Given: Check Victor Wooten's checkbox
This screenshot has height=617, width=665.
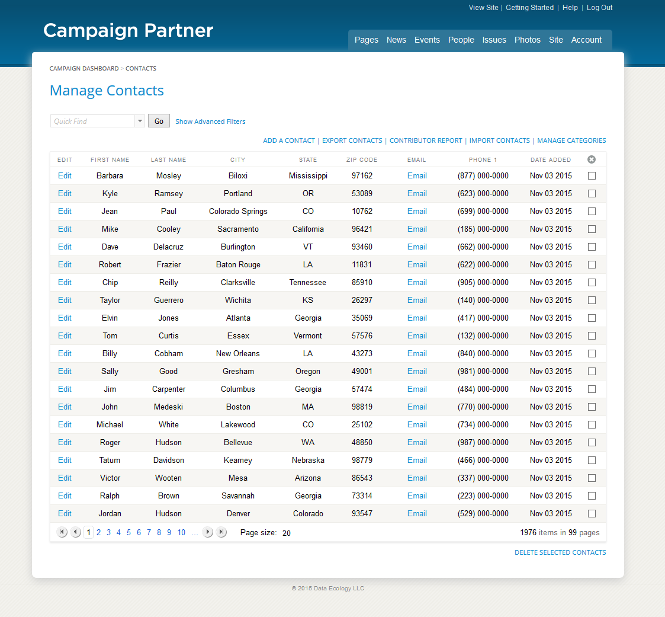Looking at the screenshot, I should tap(592, 478).
